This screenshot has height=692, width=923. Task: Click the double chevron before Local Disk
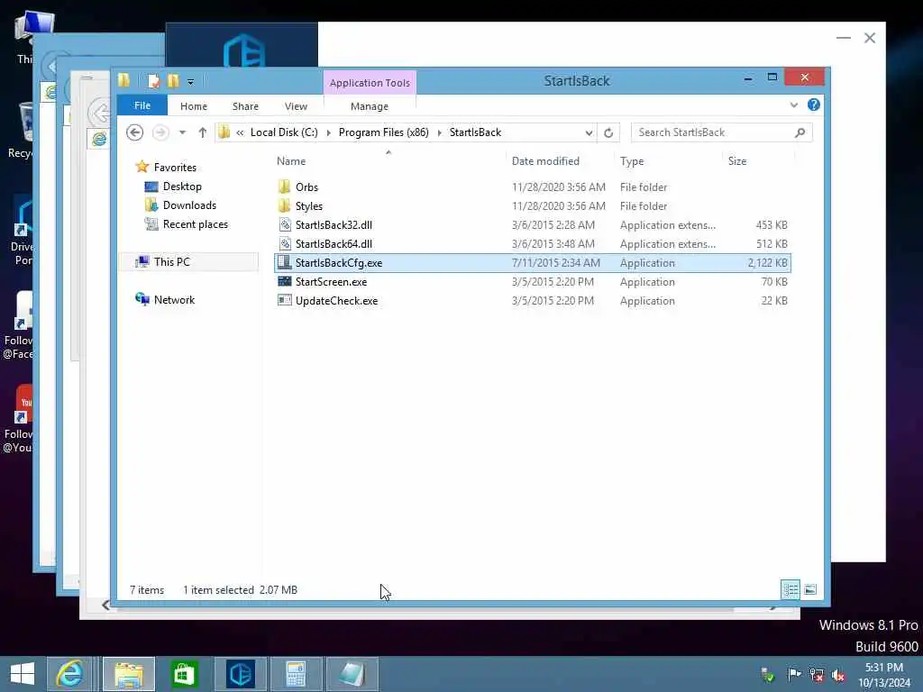coord(240,133)
